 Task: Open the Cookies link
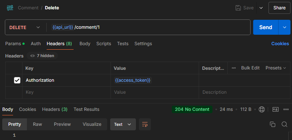[x=280, y=44]
